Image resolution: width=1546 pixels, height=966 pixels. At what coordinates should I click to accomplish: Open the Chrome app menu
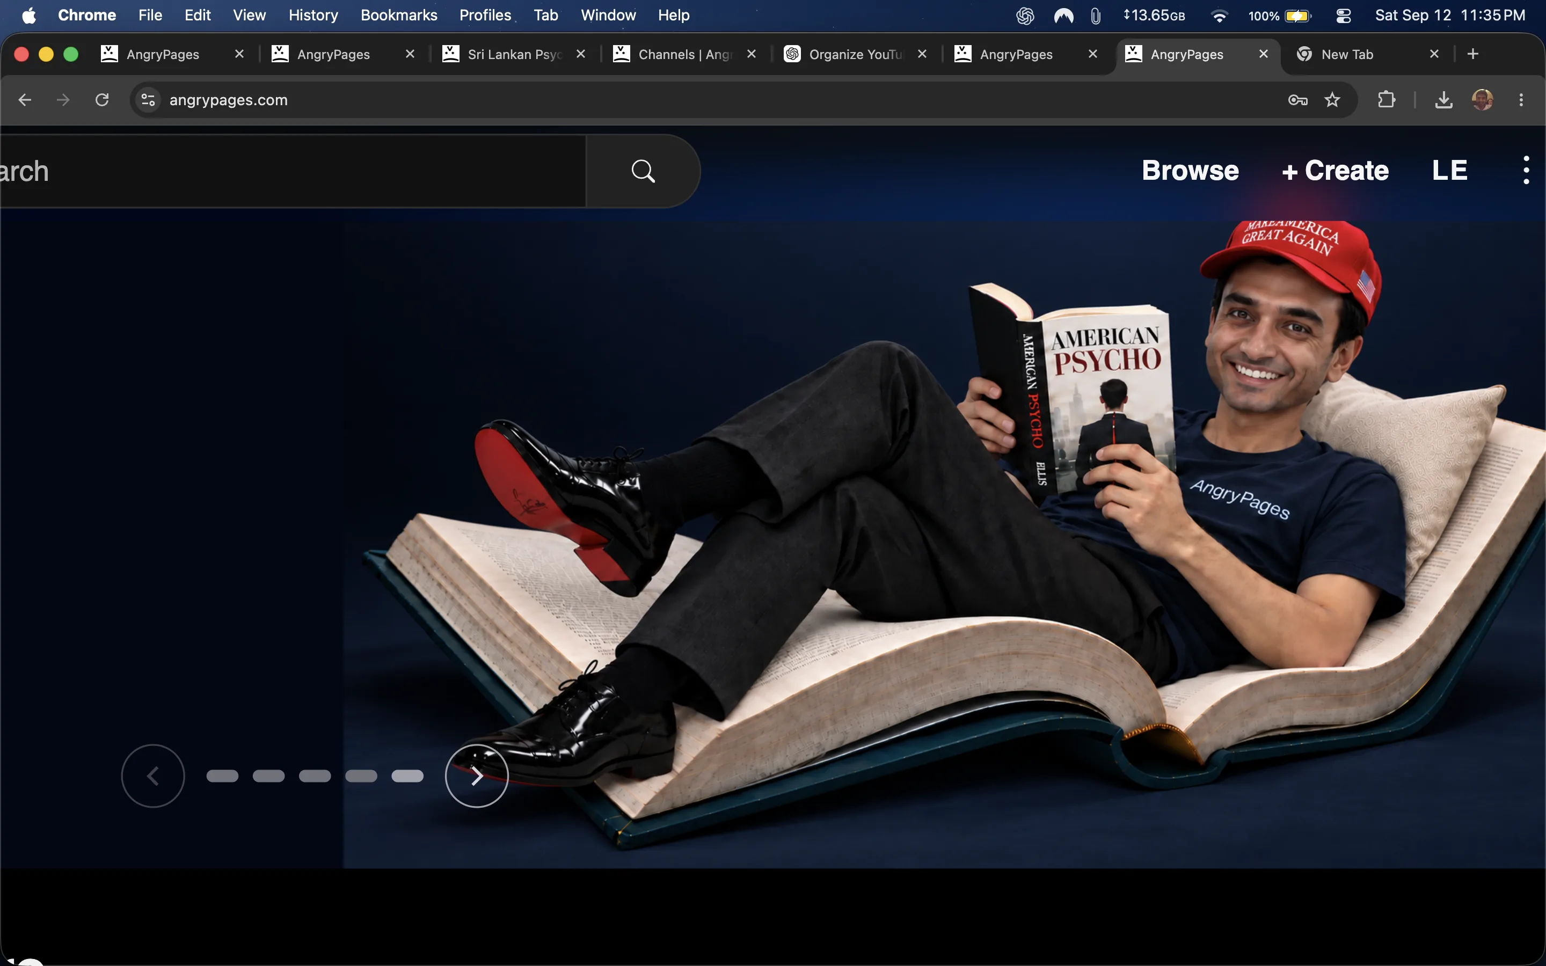pyautogui.click(x=87, y=16)
